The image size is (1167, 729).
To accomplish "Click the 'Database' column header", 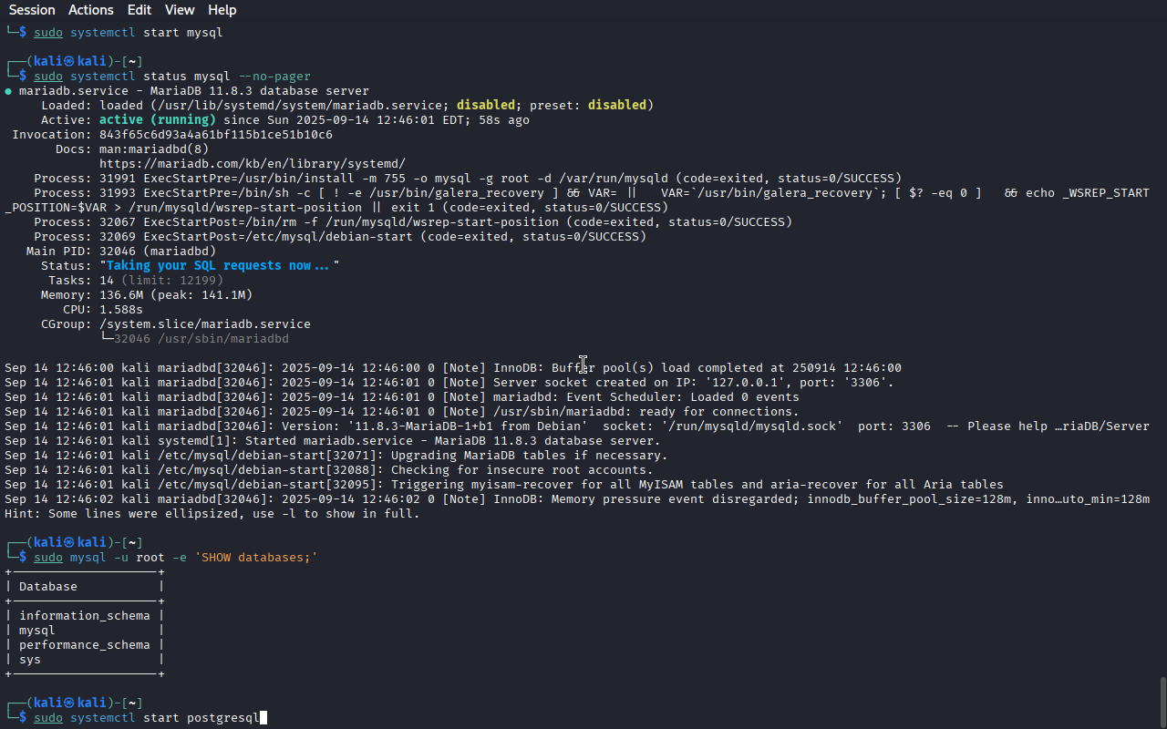I will point(48,586).
